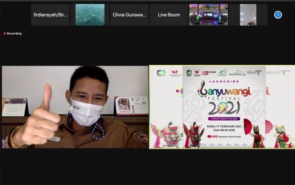295x185 pixels.
Task: Open the underwater fish video thumbnail
Action: [90, 15]
